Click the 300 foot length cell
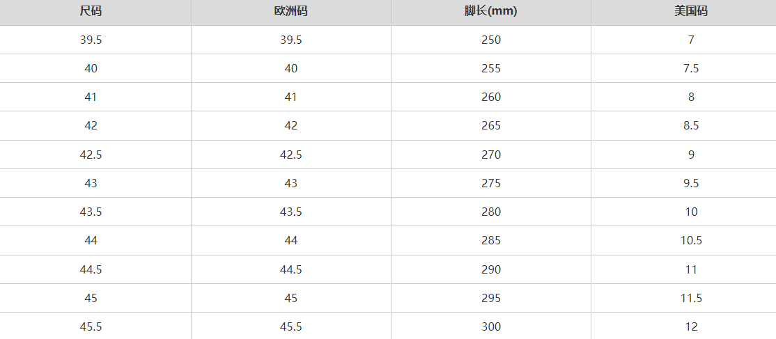This screenshot has height=339, width=776. (490, 326)
